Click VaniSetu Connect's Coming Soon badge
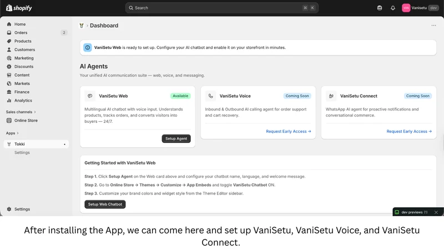 click(418, 96)
